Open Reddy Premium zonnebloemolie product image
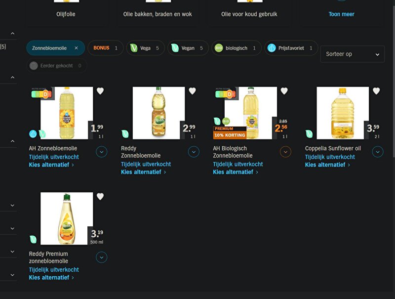 [67, 218]
